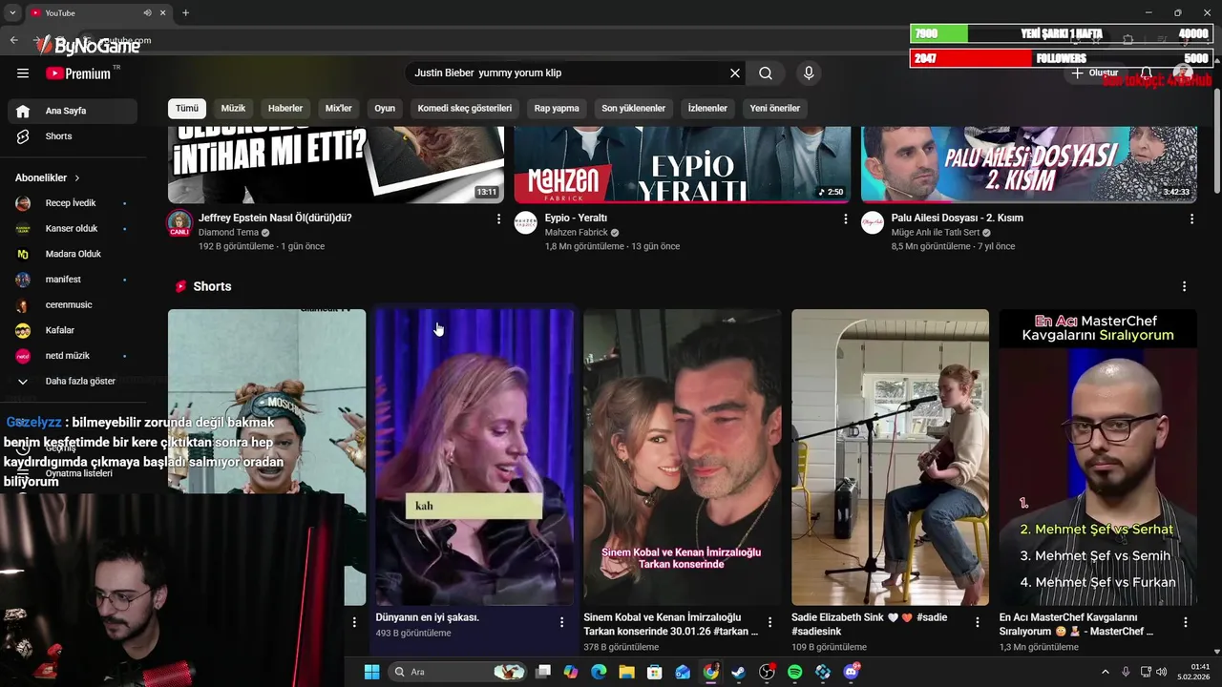Open Windows Start menu

click(x=371, y=672)
